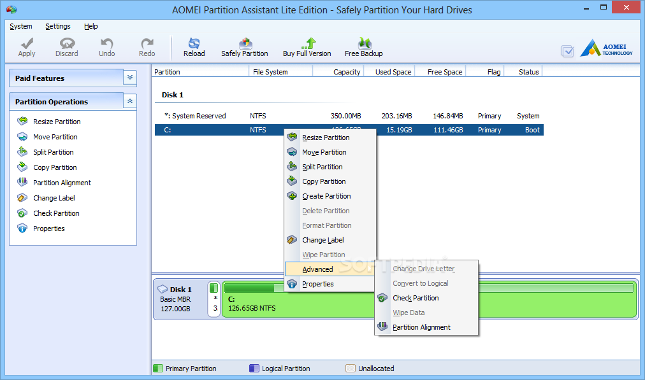The height and width of the screenshot is (380, 645).
Task: Select Properties info icon in the sidebar
Action: coord(22,228)
